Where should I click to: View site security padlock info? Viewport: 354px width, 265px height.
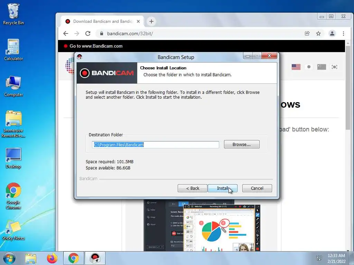click(102, 33)
